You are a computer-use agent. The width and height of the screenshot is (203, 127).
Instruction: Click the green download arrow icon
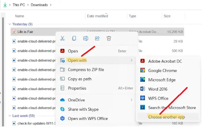click(5, 5)
